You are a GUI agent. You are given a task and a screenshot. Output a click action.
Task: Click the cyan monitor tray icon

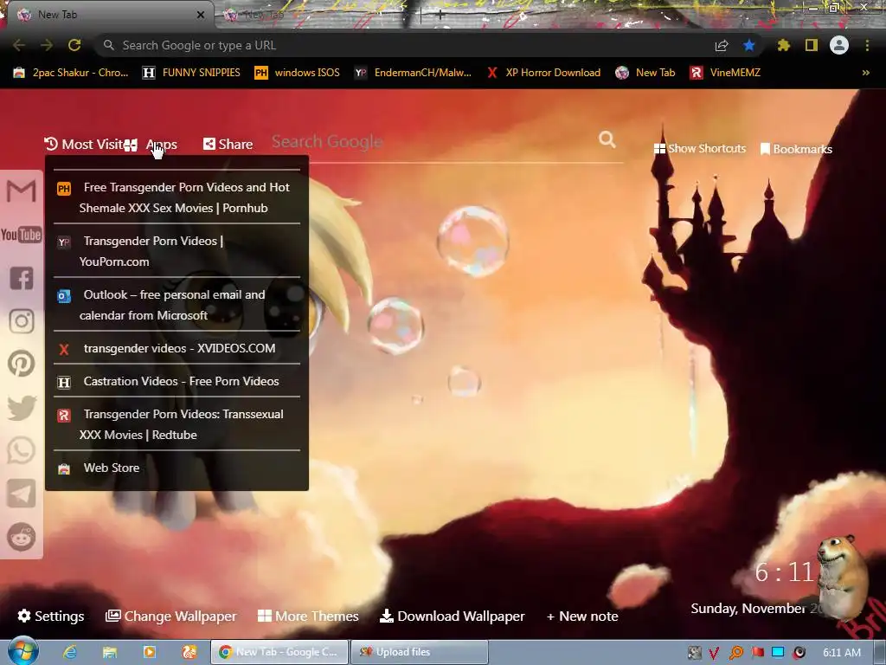pyautogui.click(x=778, y=652)
